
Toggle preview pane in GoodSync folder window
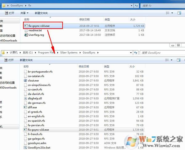click(x=179, y=60)
